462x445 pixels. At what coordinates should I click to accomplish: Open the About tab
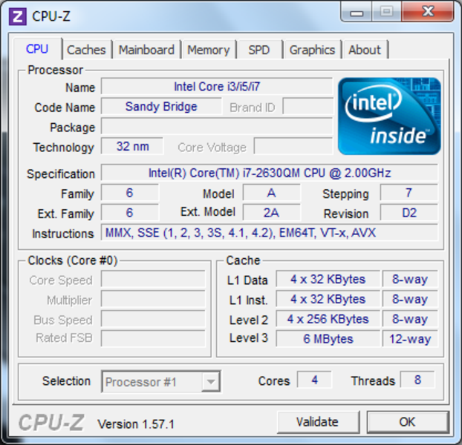point(365,50)
